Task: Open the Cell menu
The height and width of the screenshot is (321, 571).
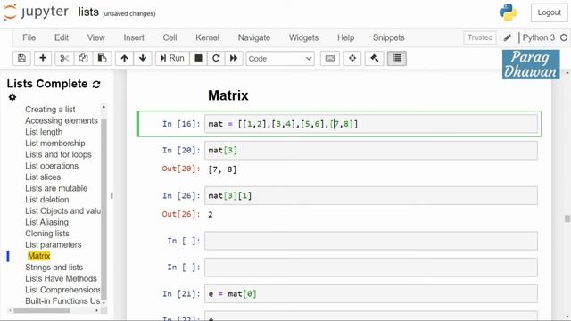Action: pos(170,37)
